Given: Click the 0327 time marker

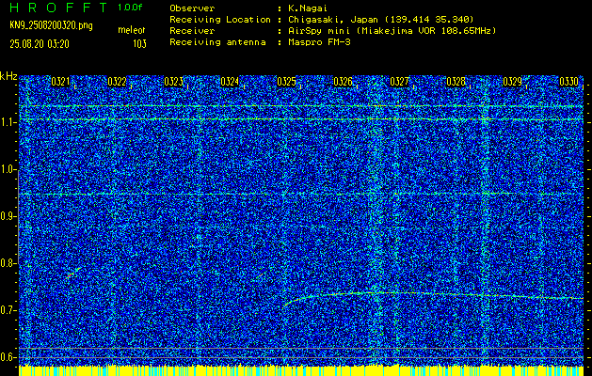Looking at the screenshot, I should (x=399, y=82).
